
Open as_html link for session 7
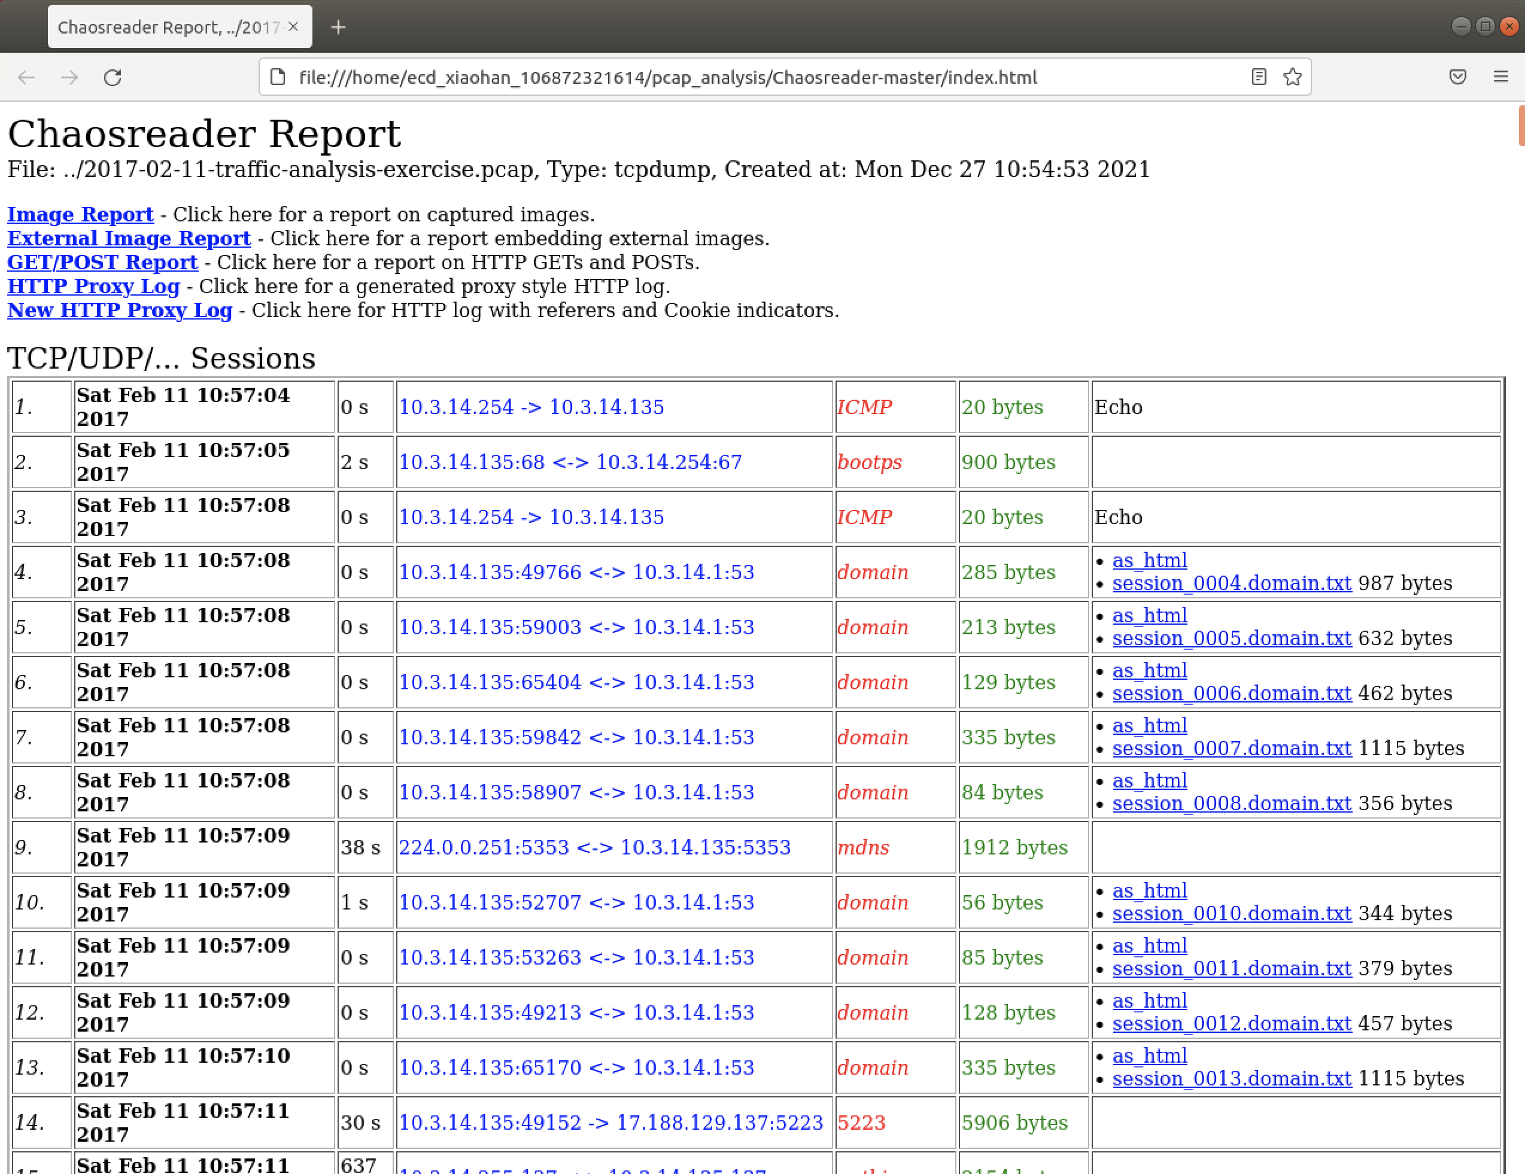pos(1149,726)
